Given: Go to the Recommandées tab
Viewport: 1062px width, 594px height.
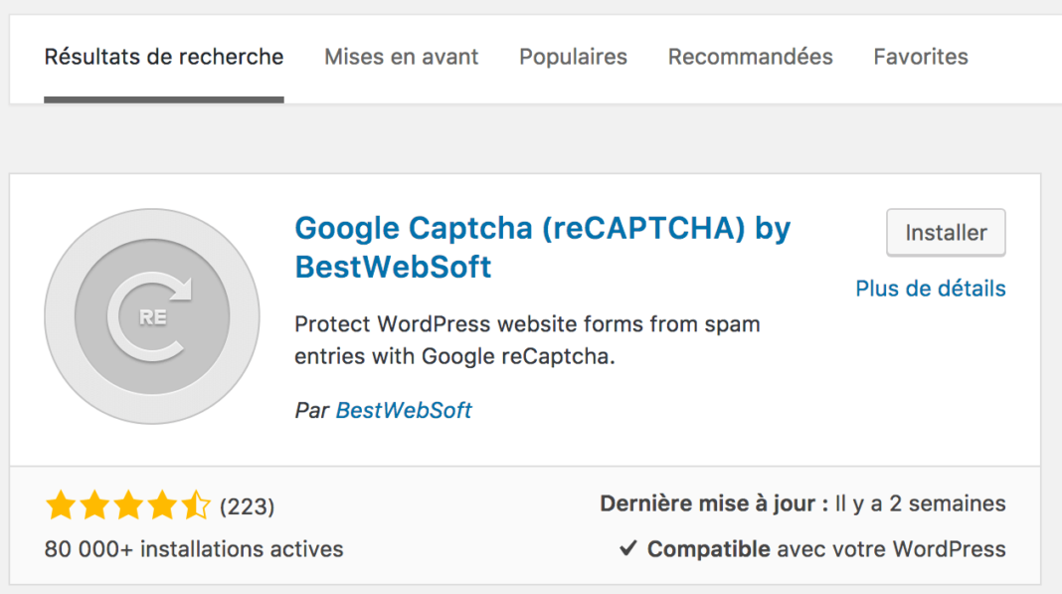Looking at the screenshot, I should click(751, 57).
